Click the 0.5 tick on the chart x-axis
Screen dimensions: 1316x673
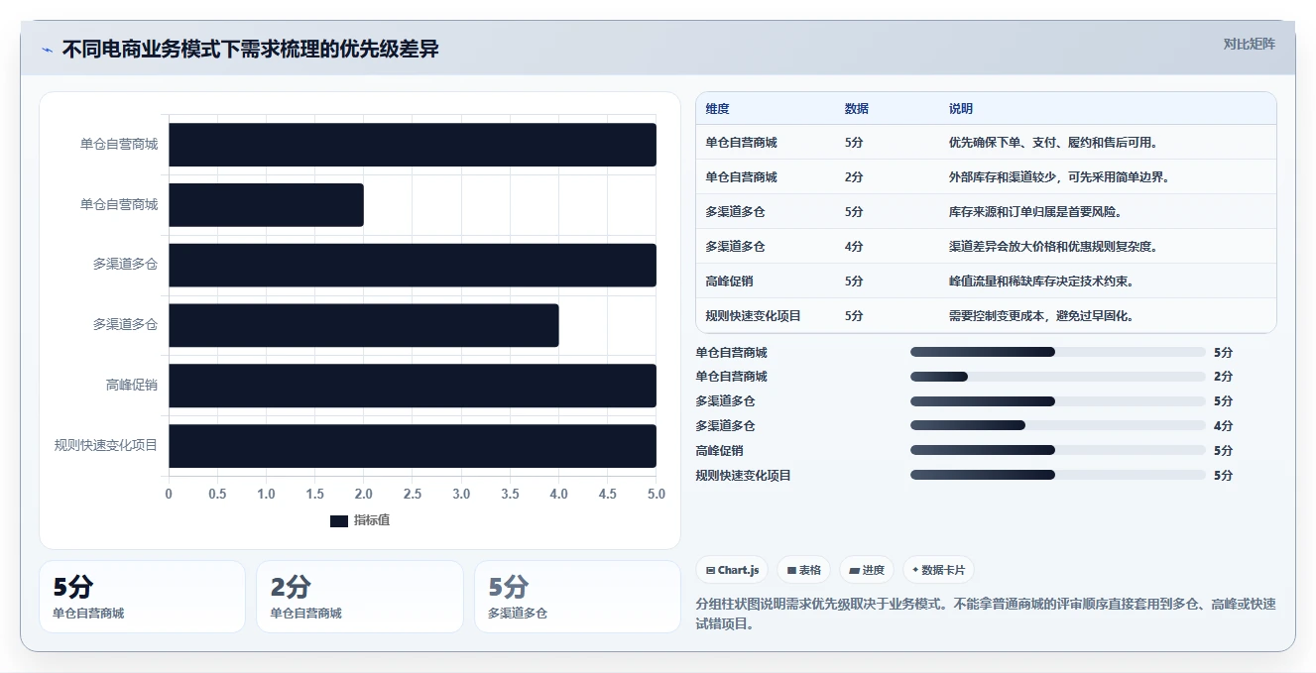(x=217, y=494)
